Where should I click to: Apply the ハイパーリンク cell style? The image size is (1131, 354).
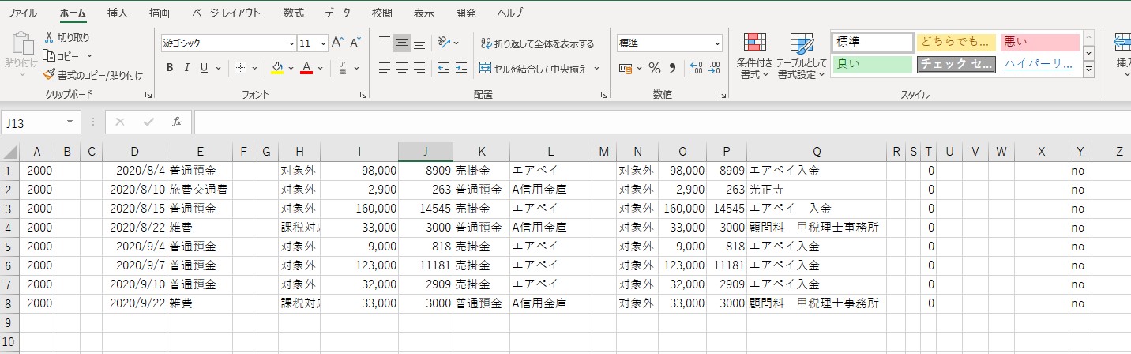point(1039,64)
